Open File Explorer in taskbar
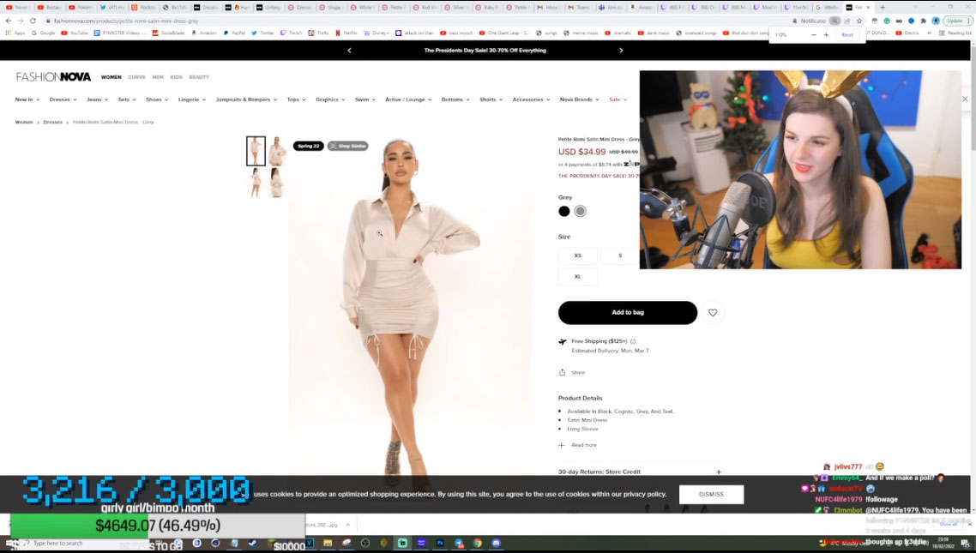 pos(328,543)
